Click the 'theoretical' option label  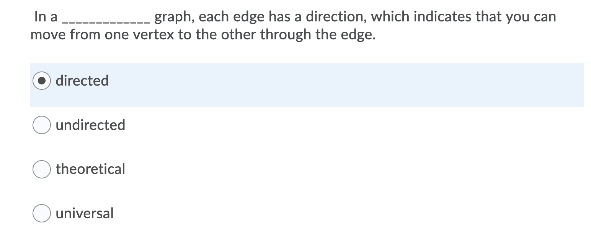[90, 169]
